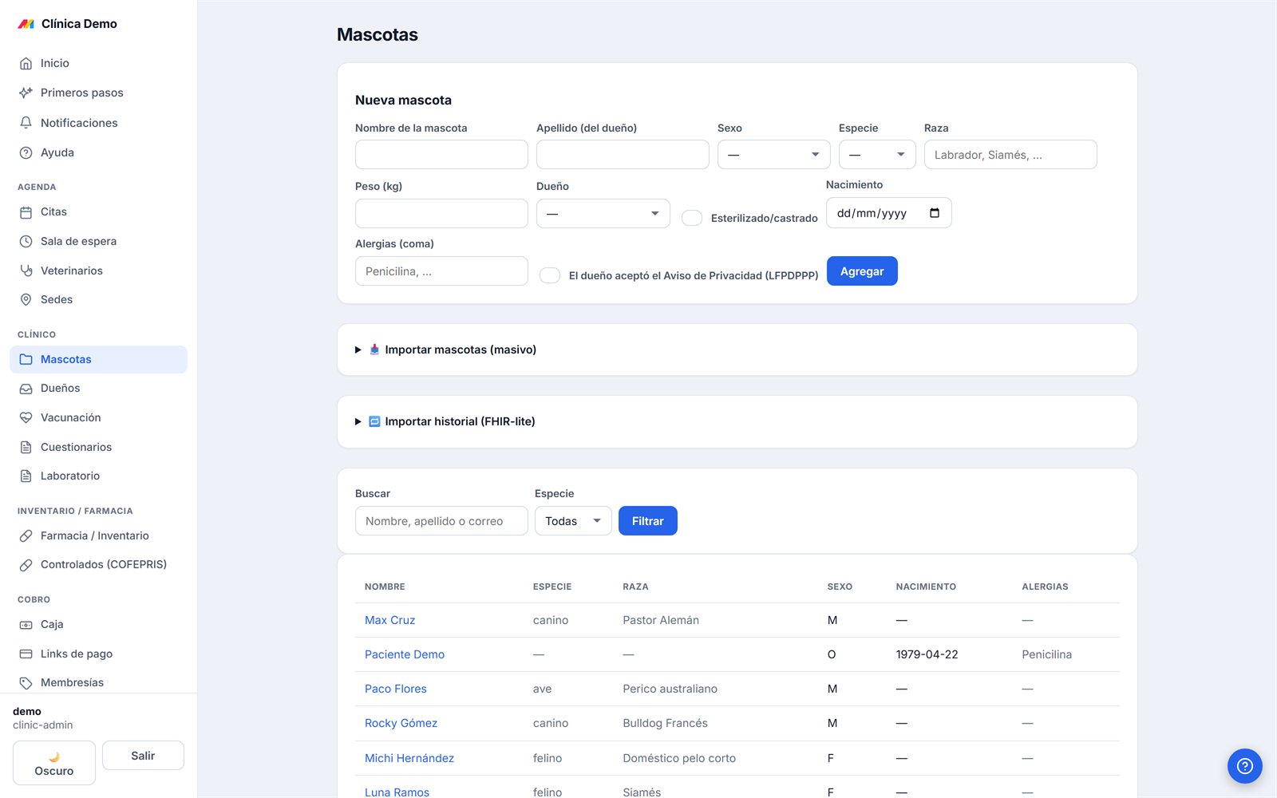Click the Vacunación heart icon
Viewport: 1277px width, 798px height.
(26, 417)
